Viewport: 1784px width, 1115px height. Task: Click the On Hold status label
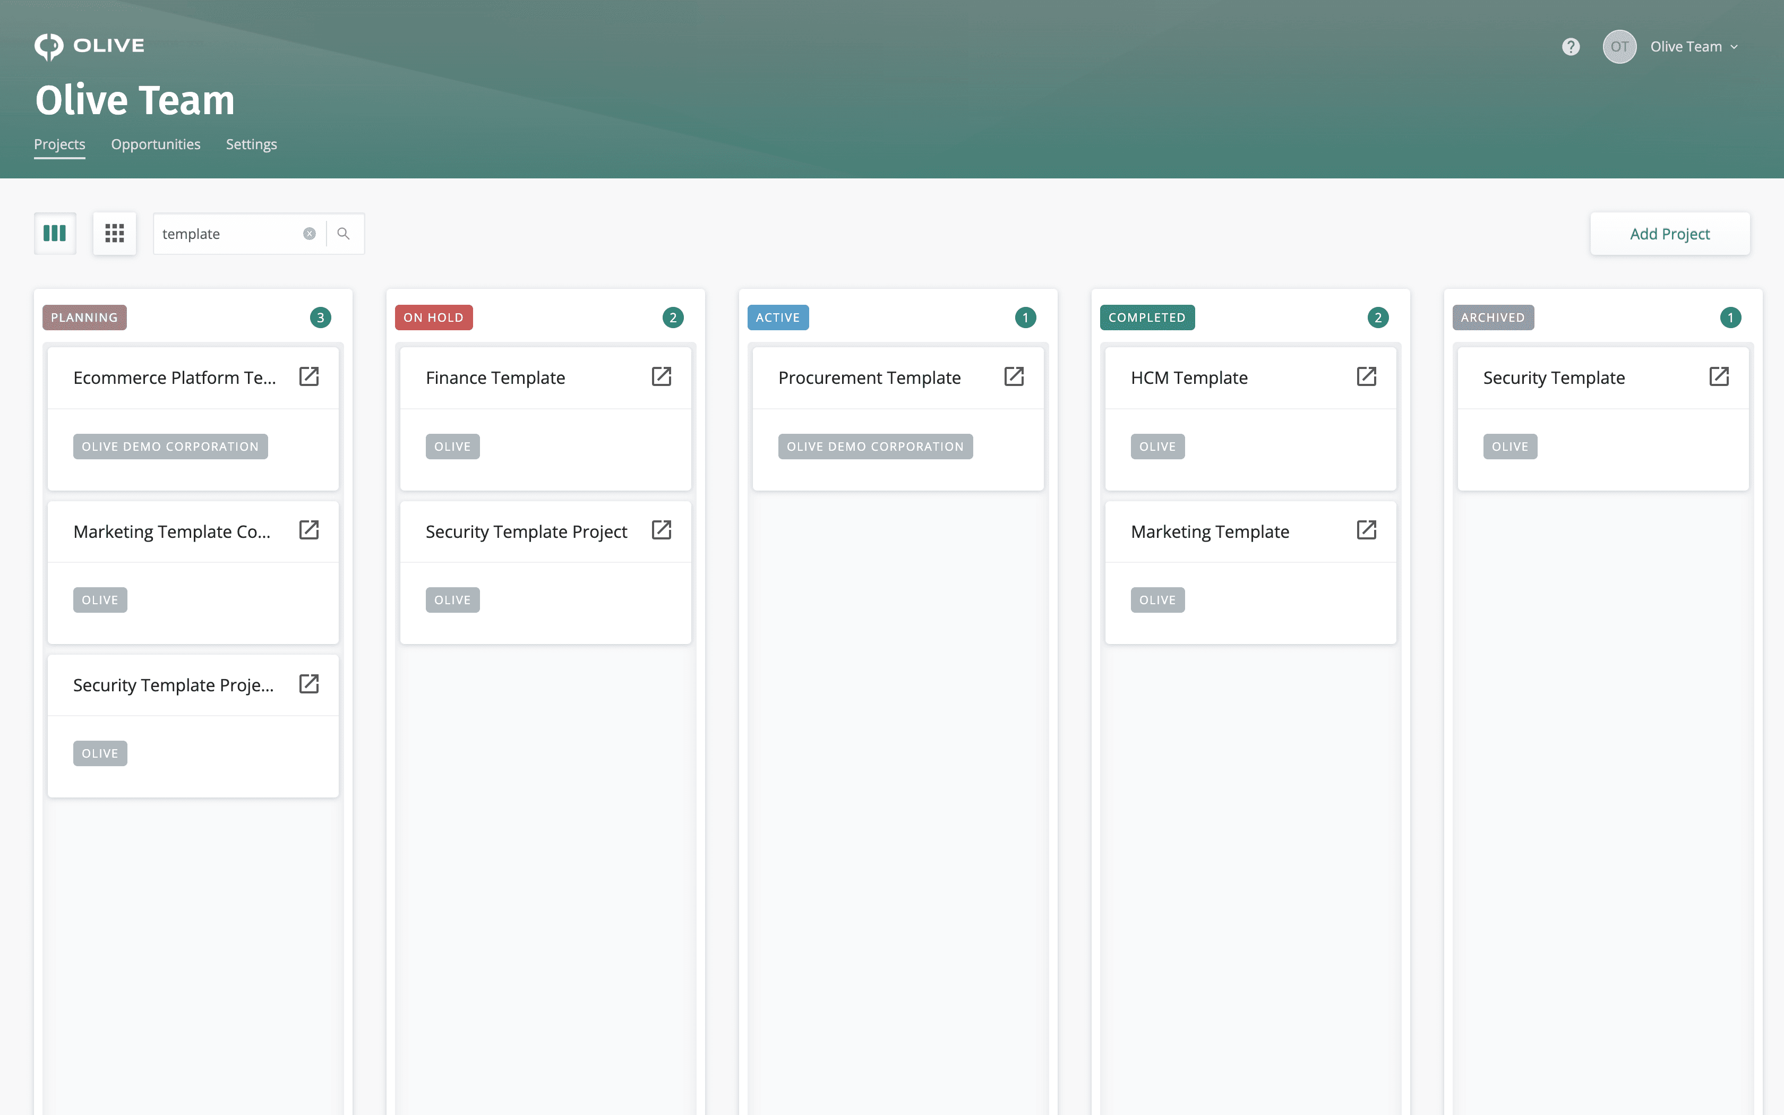pyautogui.click(x=433, y=318)
